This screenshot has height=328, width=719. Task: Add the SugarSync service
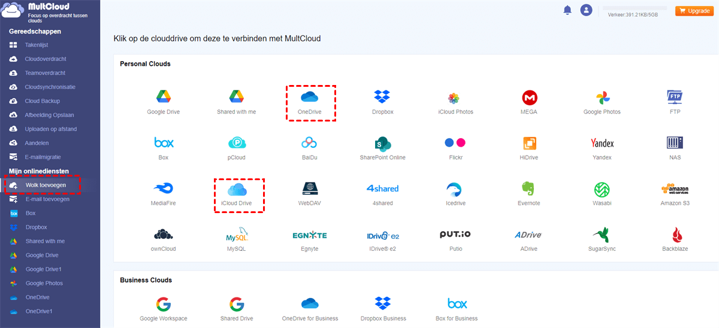[x=602, y=235]
